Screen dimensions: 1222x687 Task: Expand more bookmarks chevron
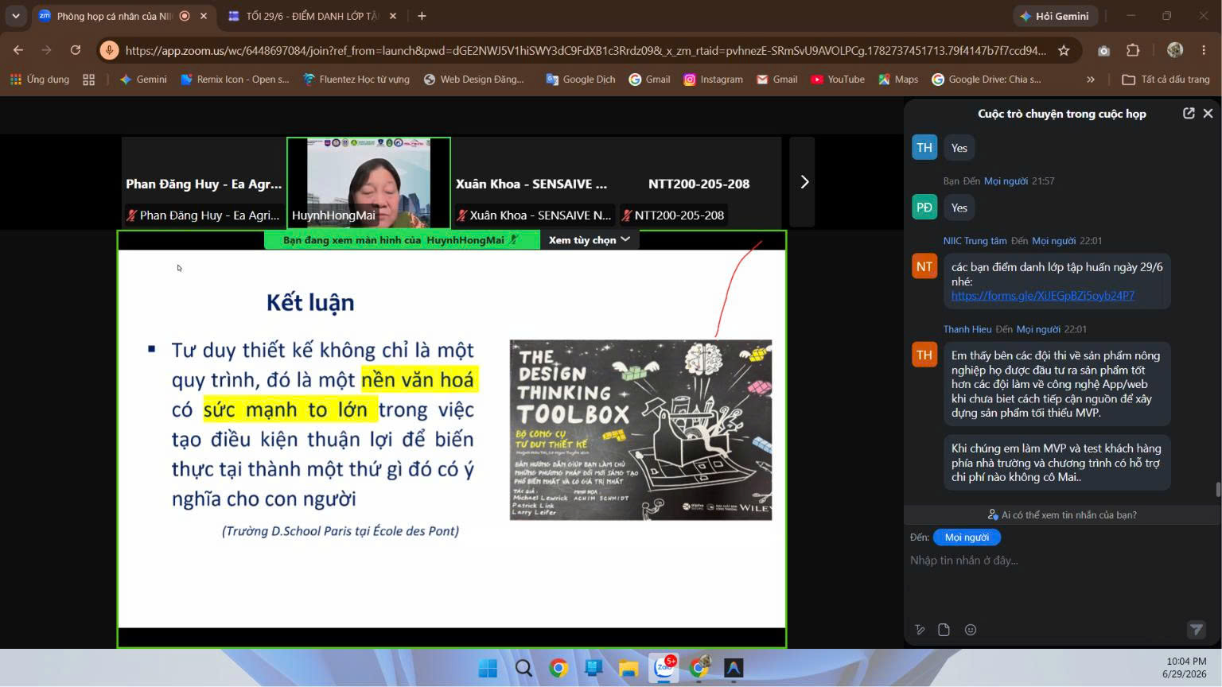click(x=1091, y=80)
